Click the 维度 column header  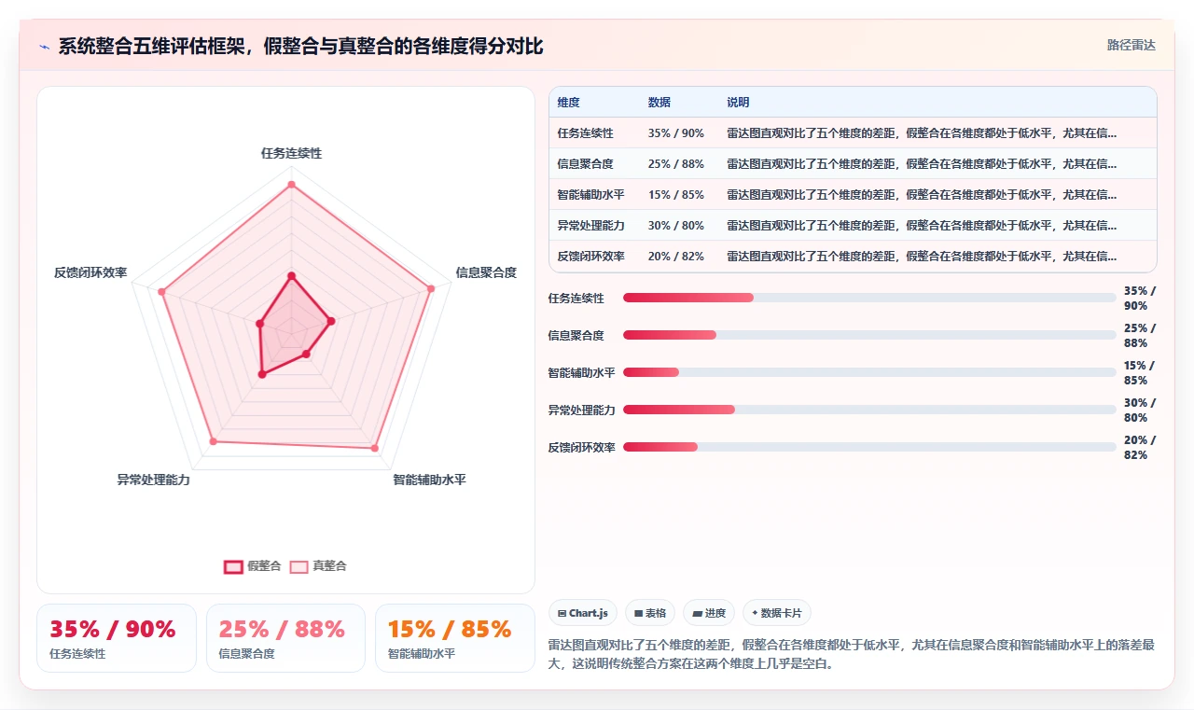569,103
